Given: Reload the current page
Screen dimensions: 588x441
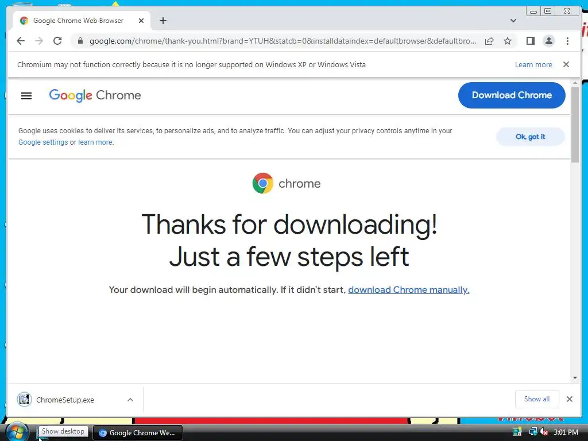Looking at the screenshot, I should coord(57,41).
